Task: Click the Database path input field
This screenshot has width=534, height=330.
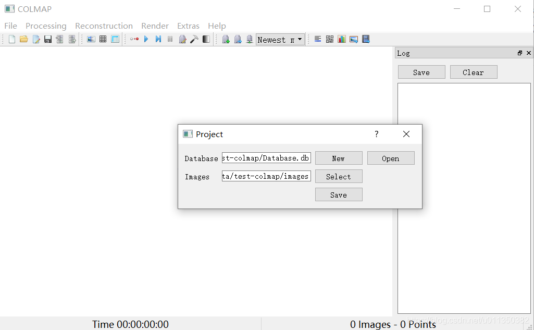Action: point(266,158)
